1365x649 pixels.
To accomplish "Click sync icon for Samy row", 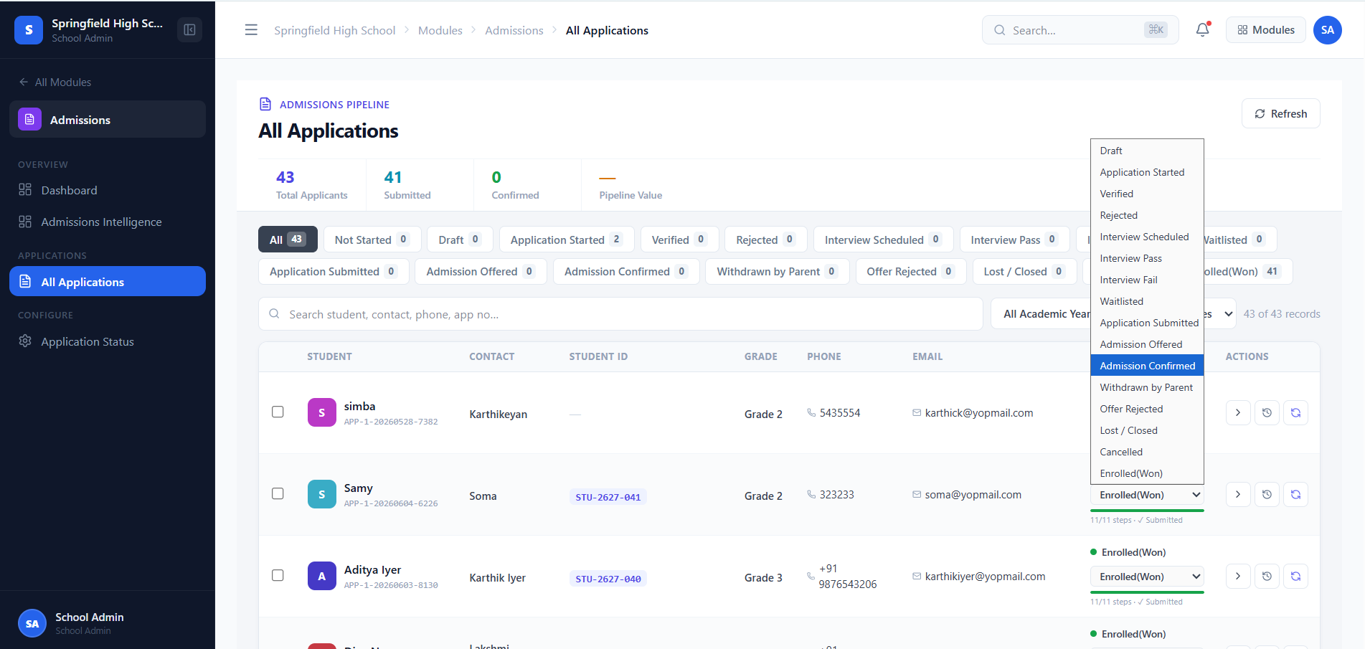I will [1295, 495].
